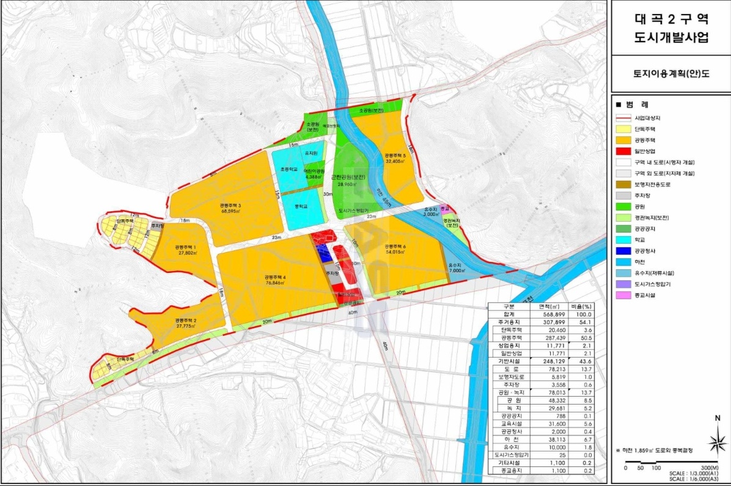Image resolution: width=731 pixels, height=486 pixels.
Task: Click the 구역 외 도로(지자체 개설) legend swatch
Action: click(623, 173)
